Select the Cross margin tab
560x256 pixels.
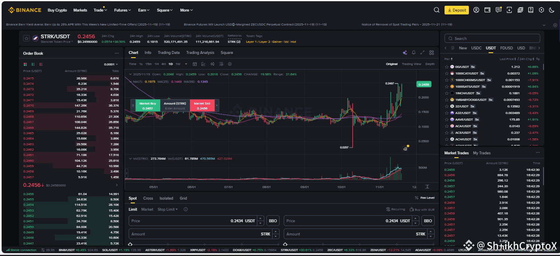click(x=148, y=198)
